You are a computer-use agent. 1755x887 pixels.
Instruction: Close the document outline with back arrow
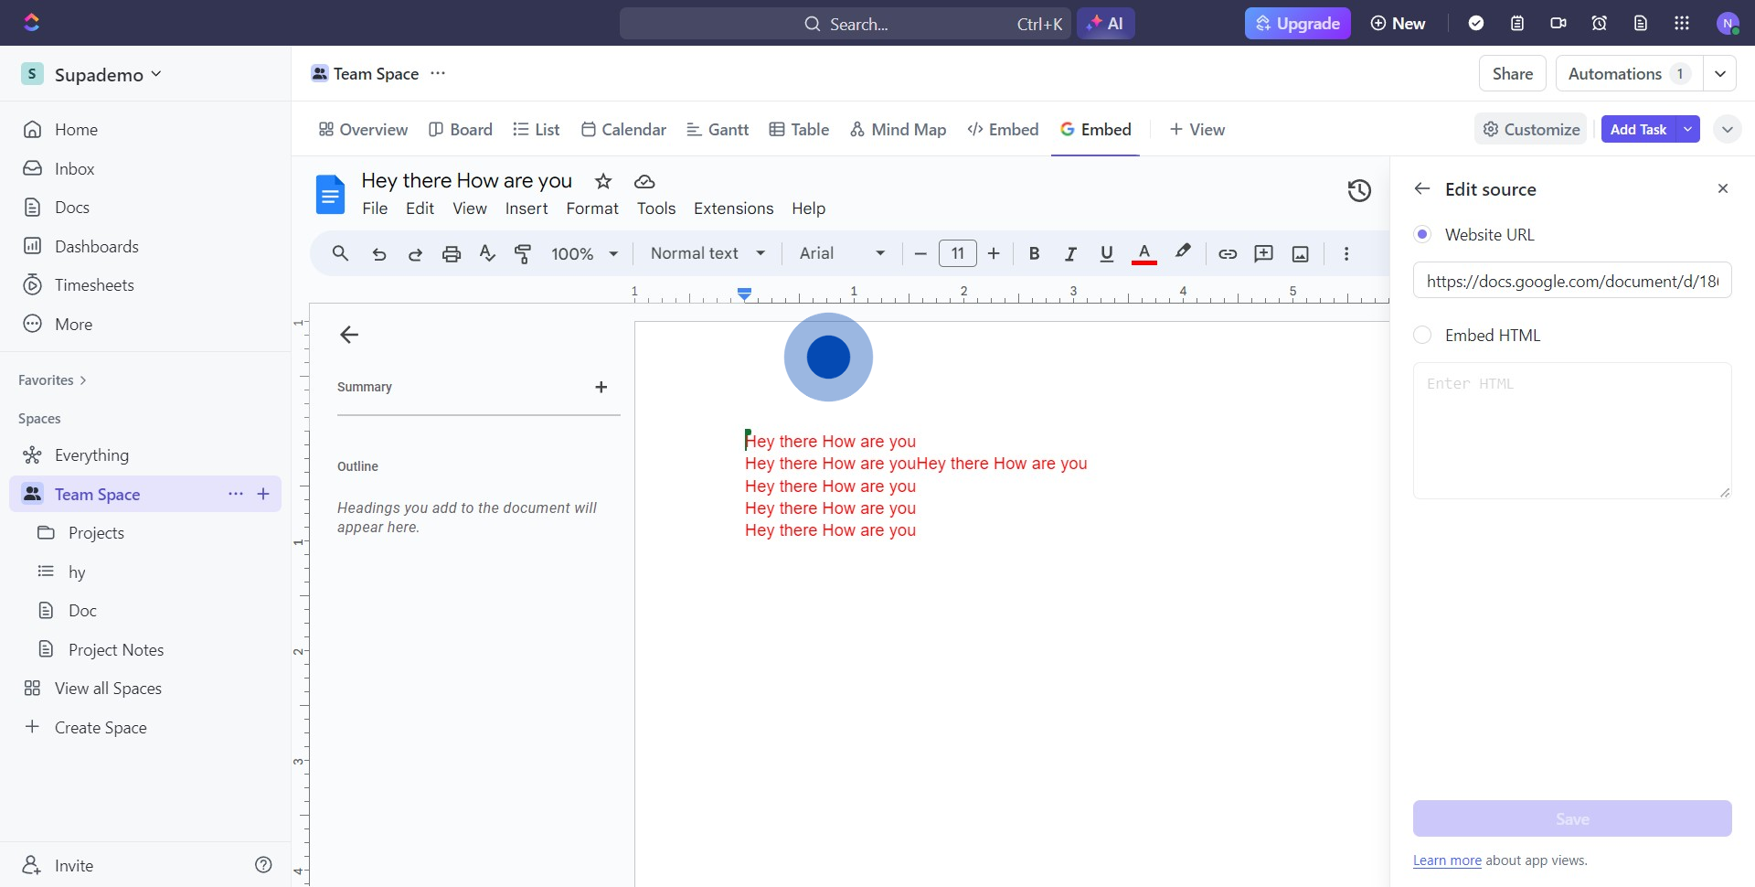click(349, 335)
